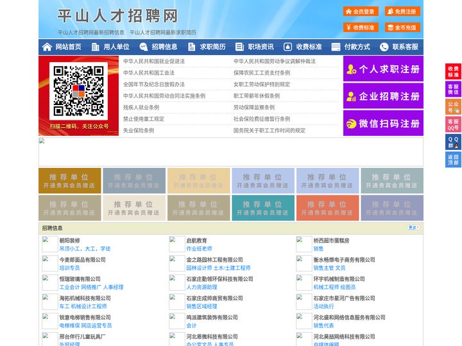Viewport: 462px width, 346px height.
Task: Open the QQ群 sidebar icon
Action: click(453, 142)
